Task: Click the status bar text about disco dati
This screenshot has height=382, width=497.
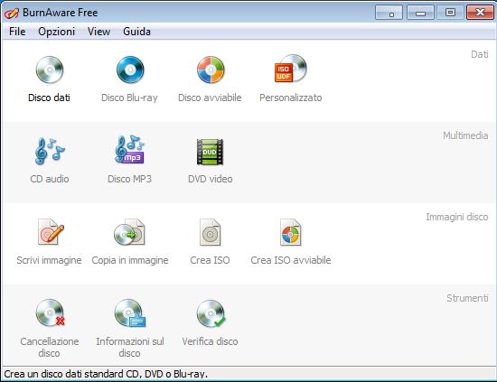Action: tap(106, 374)
